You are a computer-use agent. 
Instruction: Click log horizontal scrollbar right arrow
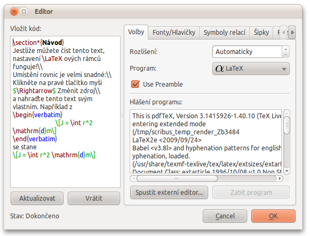(x=280, y=179)
